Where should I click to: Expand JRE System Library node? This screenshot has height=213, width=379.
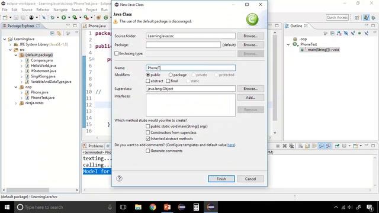pos(10,44)
